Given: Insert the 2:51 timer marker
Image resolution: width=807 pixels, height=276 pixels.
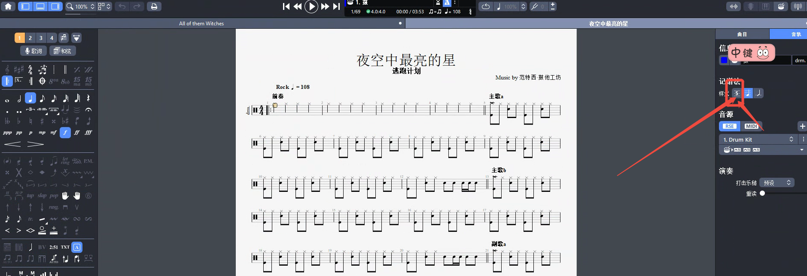Looking at the screenshot, I should 53,247.
